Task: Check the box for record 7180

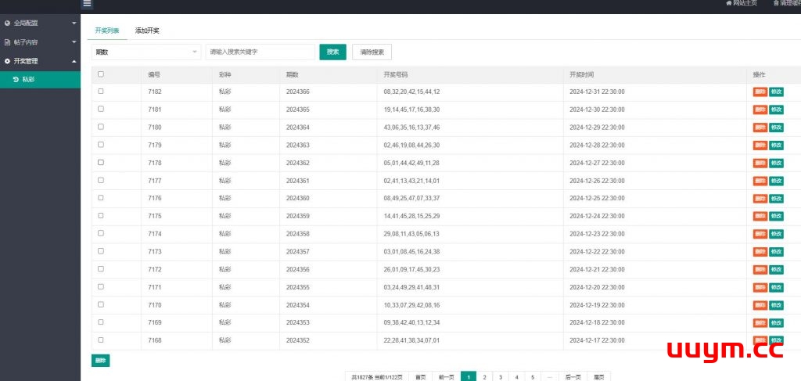Action: click(x=101, y=127)
